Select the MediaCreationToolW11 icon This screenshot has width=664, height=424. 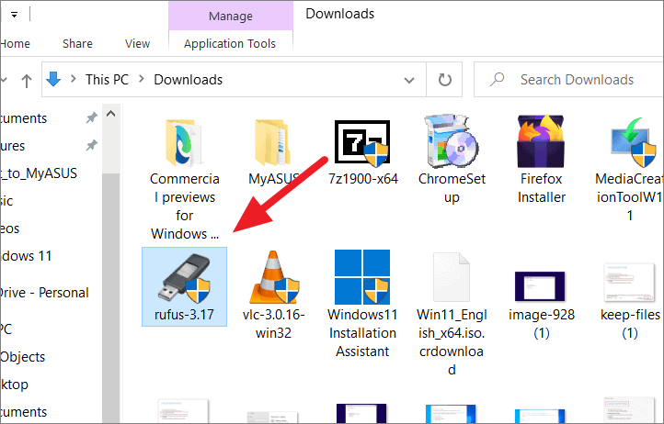click(633, 142)
